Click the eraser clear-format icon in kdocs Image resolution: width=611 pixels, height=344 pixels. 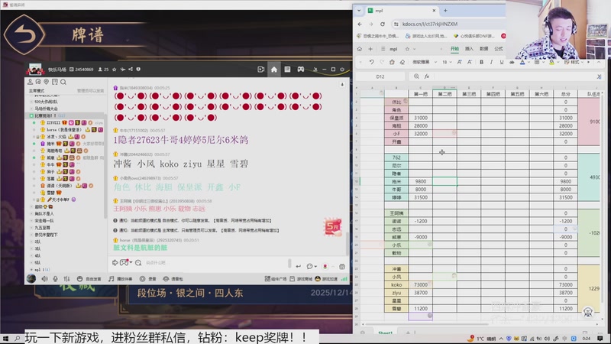(x=402, y=62)
